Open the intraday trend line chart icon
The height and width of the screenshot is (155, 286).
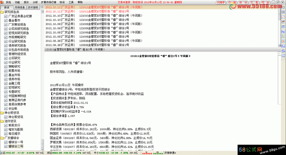(x=283, y=17)
